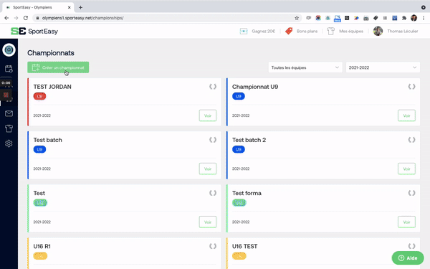430x269 pixels.
Task: Open the settings gear in the sidebar
Action: coord(9,143)
